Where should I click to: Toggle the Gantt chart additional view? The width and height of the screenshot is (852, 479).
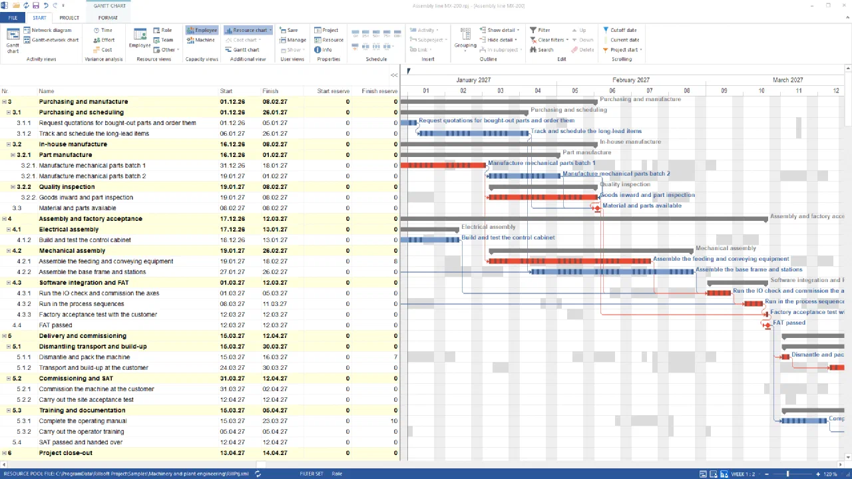[242, 50]
